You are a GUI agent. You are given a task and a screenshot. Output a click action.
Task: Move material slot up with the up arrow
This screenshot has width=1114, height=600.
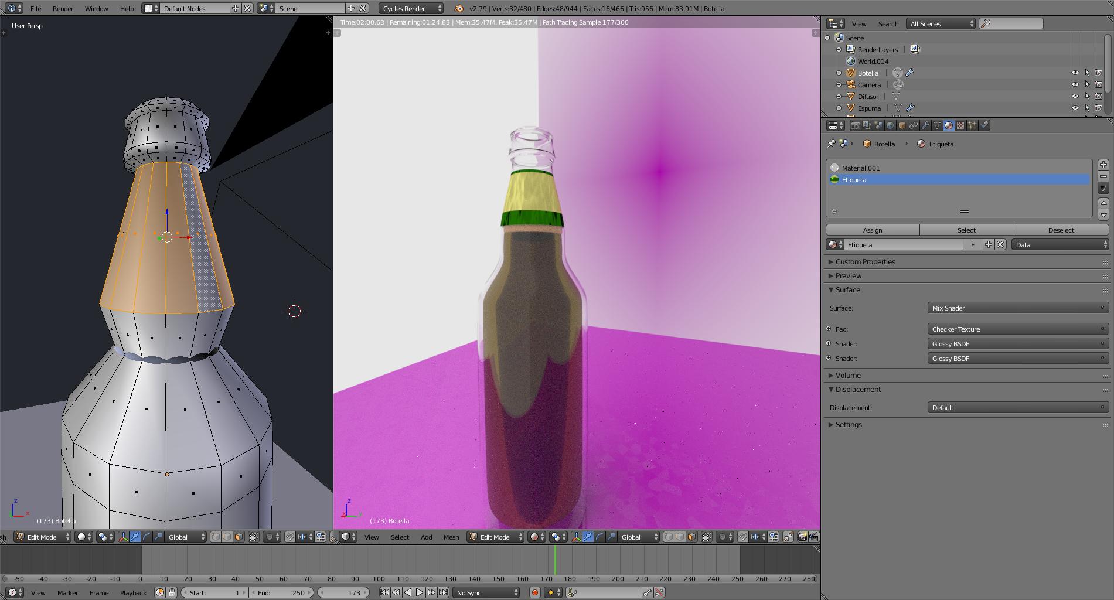tap(1103, 203)
